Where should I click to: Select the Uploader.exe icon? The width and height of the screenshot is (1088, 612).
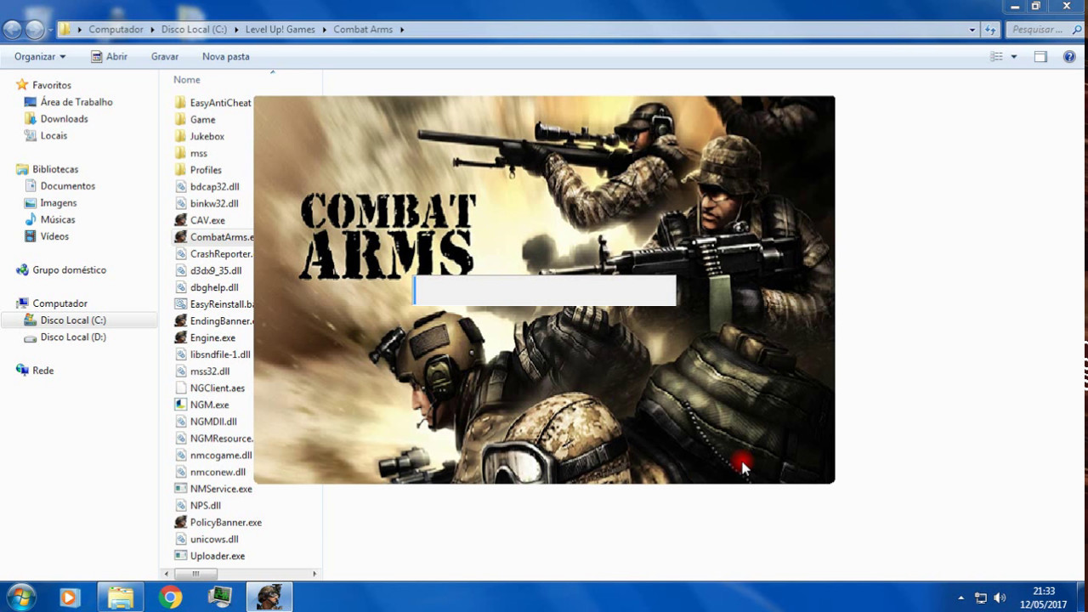click(180, 556)
